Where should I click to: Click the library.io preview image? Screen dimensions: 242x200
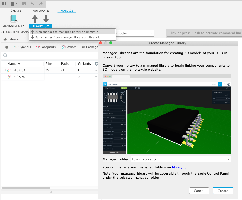click(x=167, y=114)
